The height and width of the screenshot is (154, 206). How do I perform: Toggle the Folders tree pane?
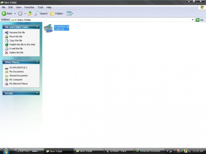[x=57, y=13]
